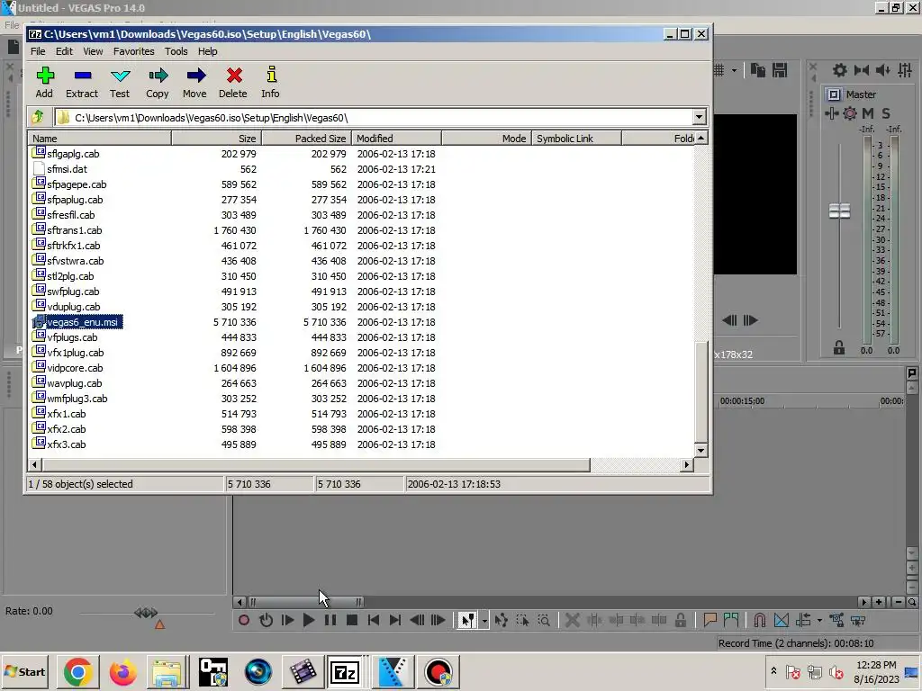Select the Normal Edit tool in VEGAS
The image size is (922, 691).
click(x=467, y=620)
